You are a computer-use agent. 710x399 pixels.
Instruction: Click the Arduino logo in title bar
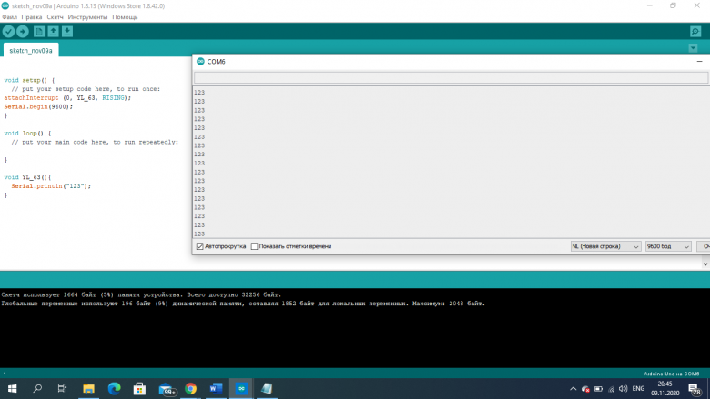tap(5, 5)
